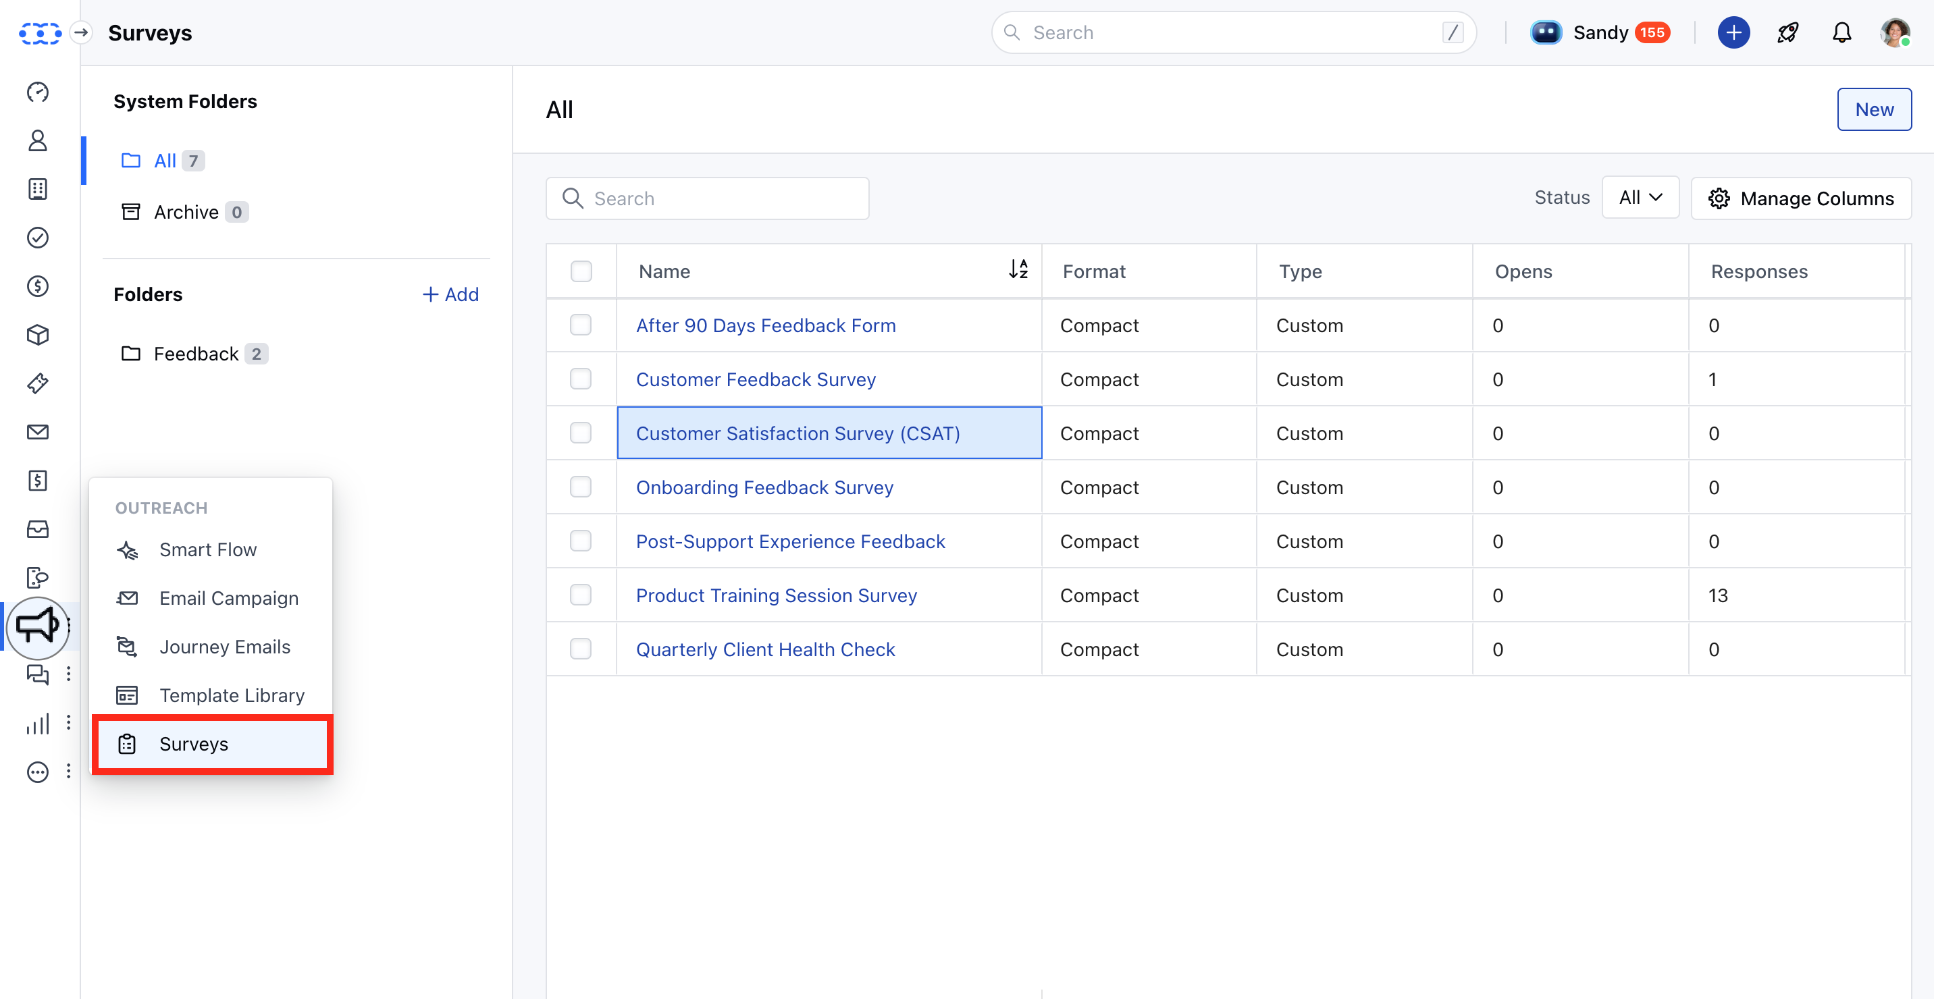Viewport: 1934px width, 999px height.
Task: Open the Companies building icon
Action: coord(38,189)
